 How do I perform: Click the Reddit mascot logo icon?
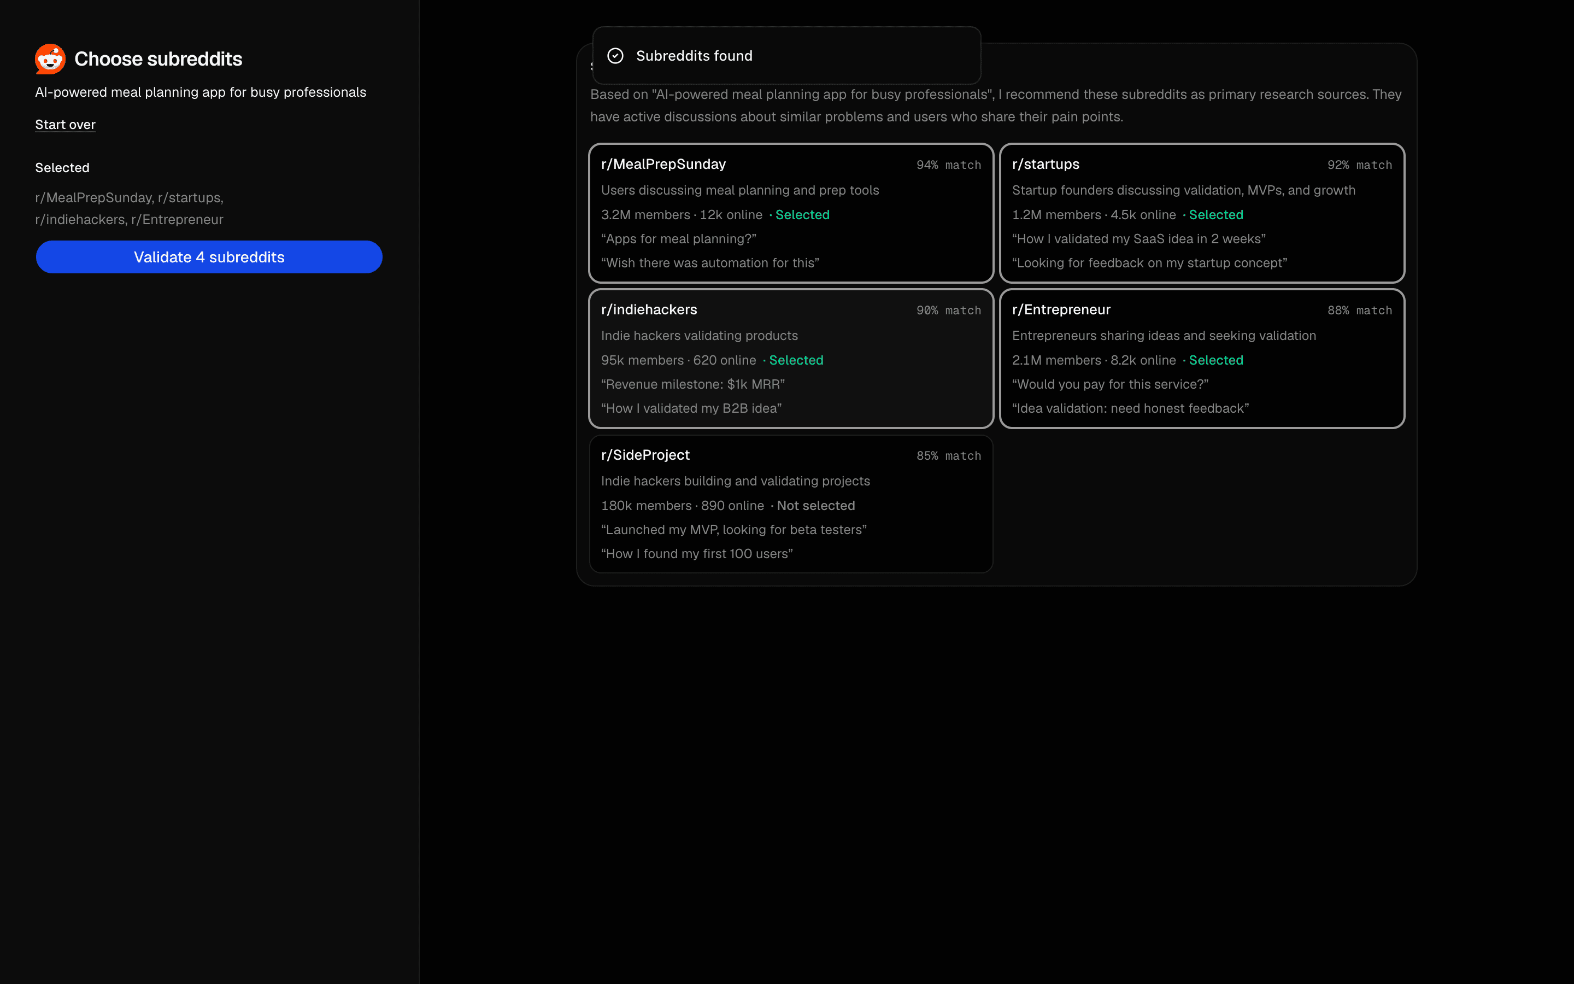coord(50,59)
